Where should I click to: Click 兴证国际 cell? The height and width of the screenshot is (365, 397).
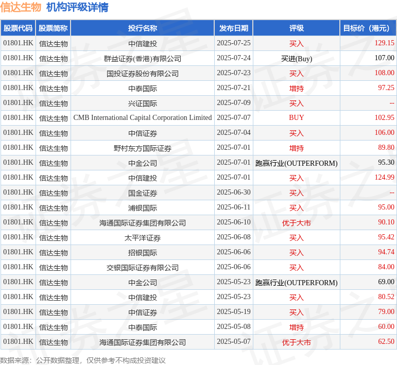(143, 103)
